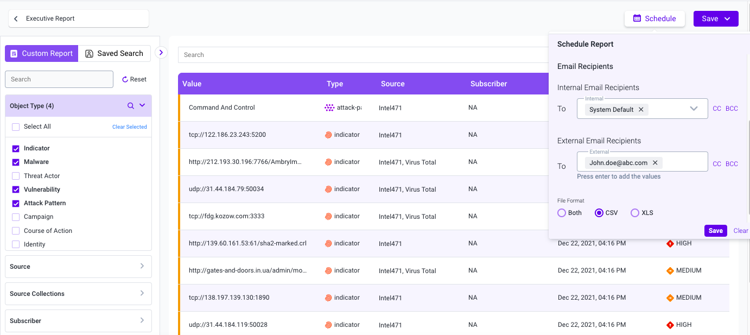750x335 pixels.
Task: Click the attack-pattern type icon in first row
Action: pyautogui.click(x=329, y=108)
